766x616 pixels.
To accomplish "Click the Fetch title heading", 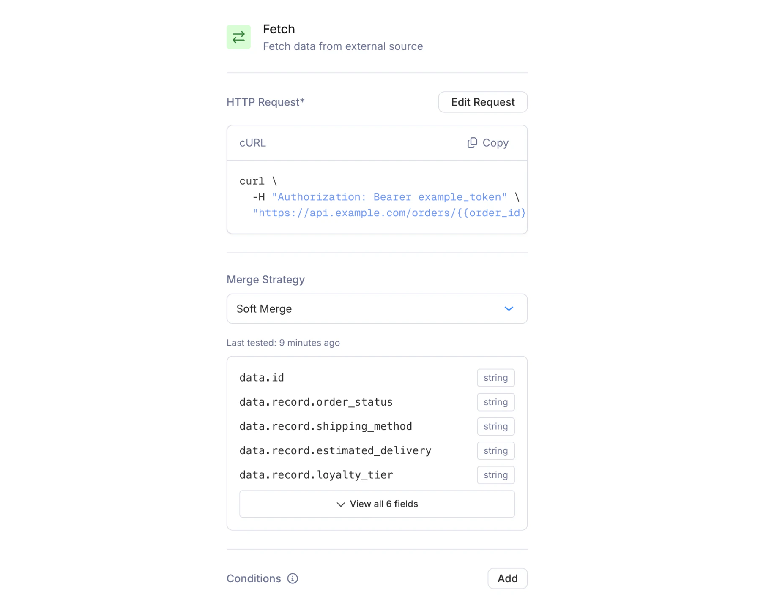I will [x=279, y=29].
